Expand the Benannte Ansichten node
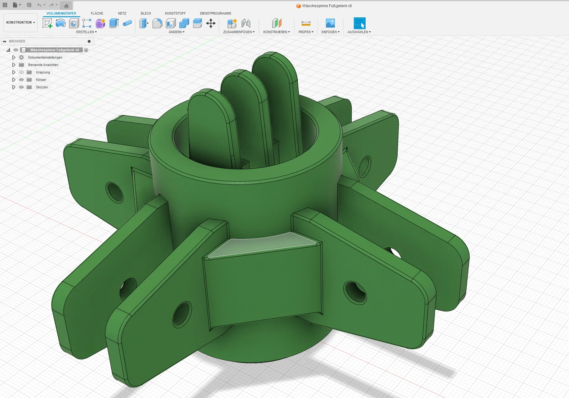The width and height of the screenshot is (569, 398). point(14,65)
